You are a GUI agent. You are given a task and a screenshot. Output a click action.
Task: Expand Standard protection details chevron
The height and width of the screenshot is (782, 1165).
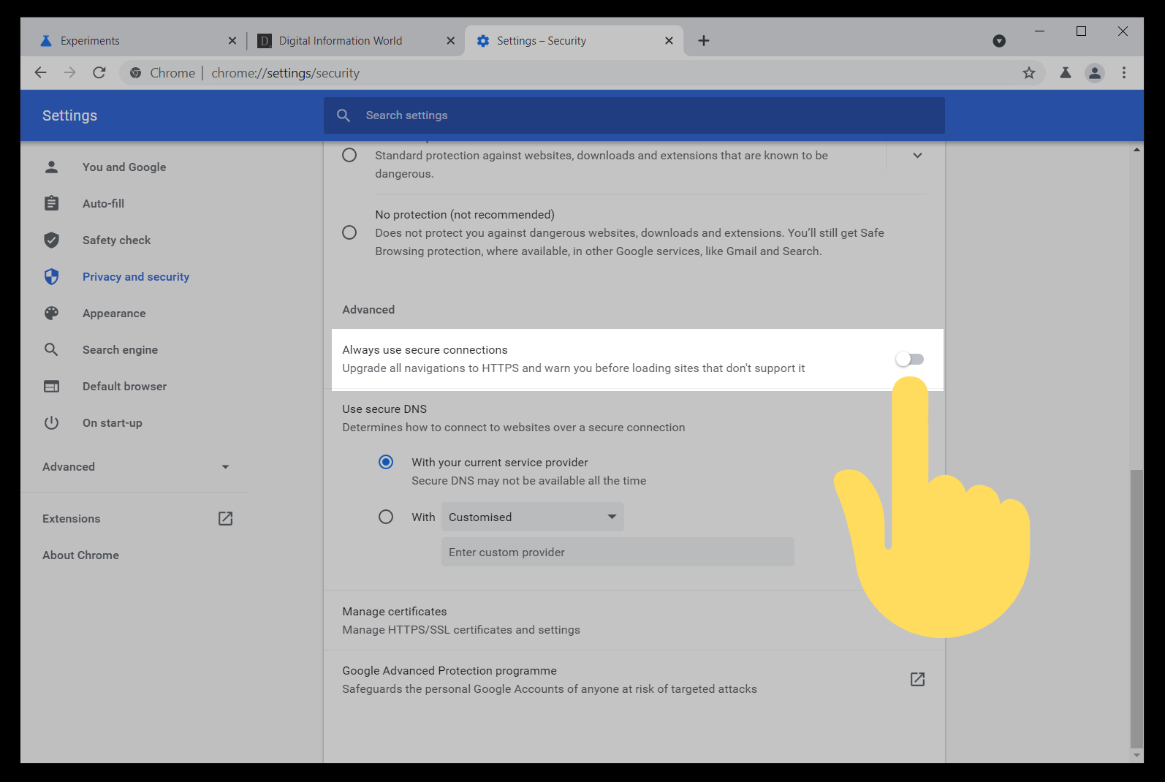pyautogui.click(x=917, y=155)
